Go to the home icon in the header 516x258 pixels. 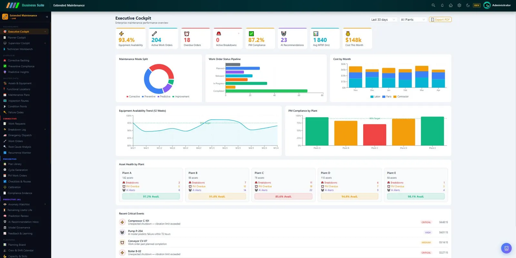click(x=451, y=5)
